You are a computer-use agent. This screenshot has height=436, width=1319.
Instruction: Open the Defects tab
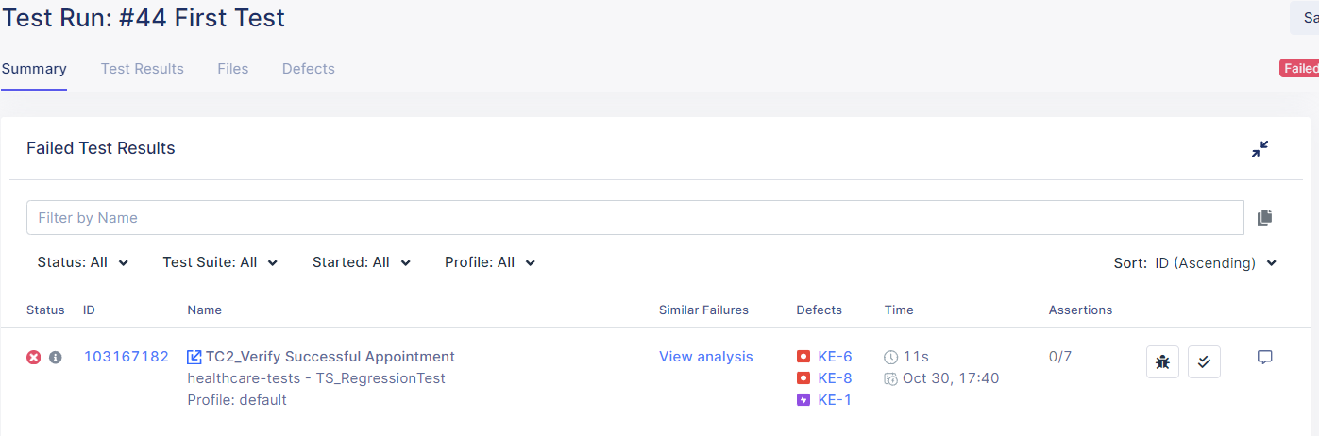coord(309,69)
